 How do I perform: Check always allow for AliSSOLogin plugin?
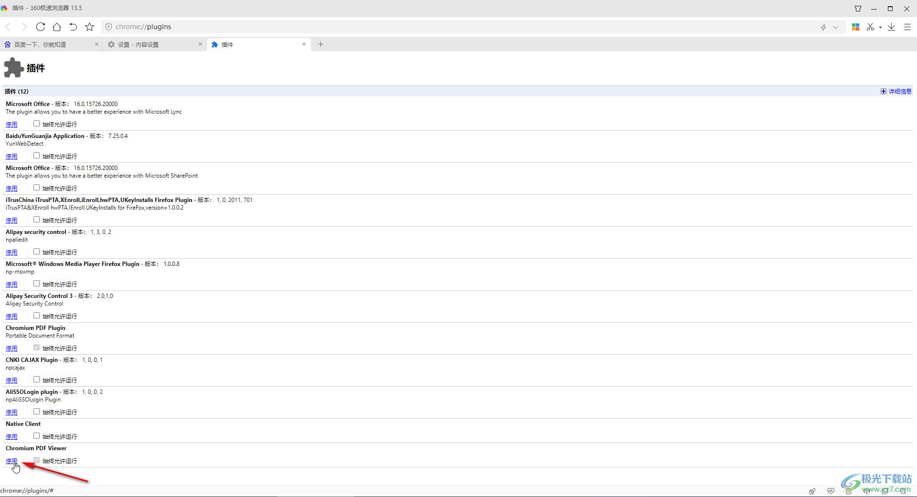point(36,412)
